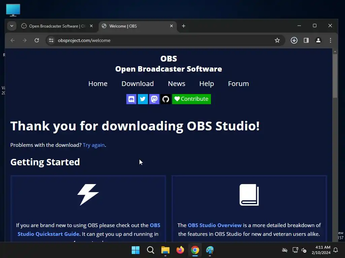Go to the Home page link
Image resolution: width=345 pixels, height=258 pixels.
(x=98, y=84)
